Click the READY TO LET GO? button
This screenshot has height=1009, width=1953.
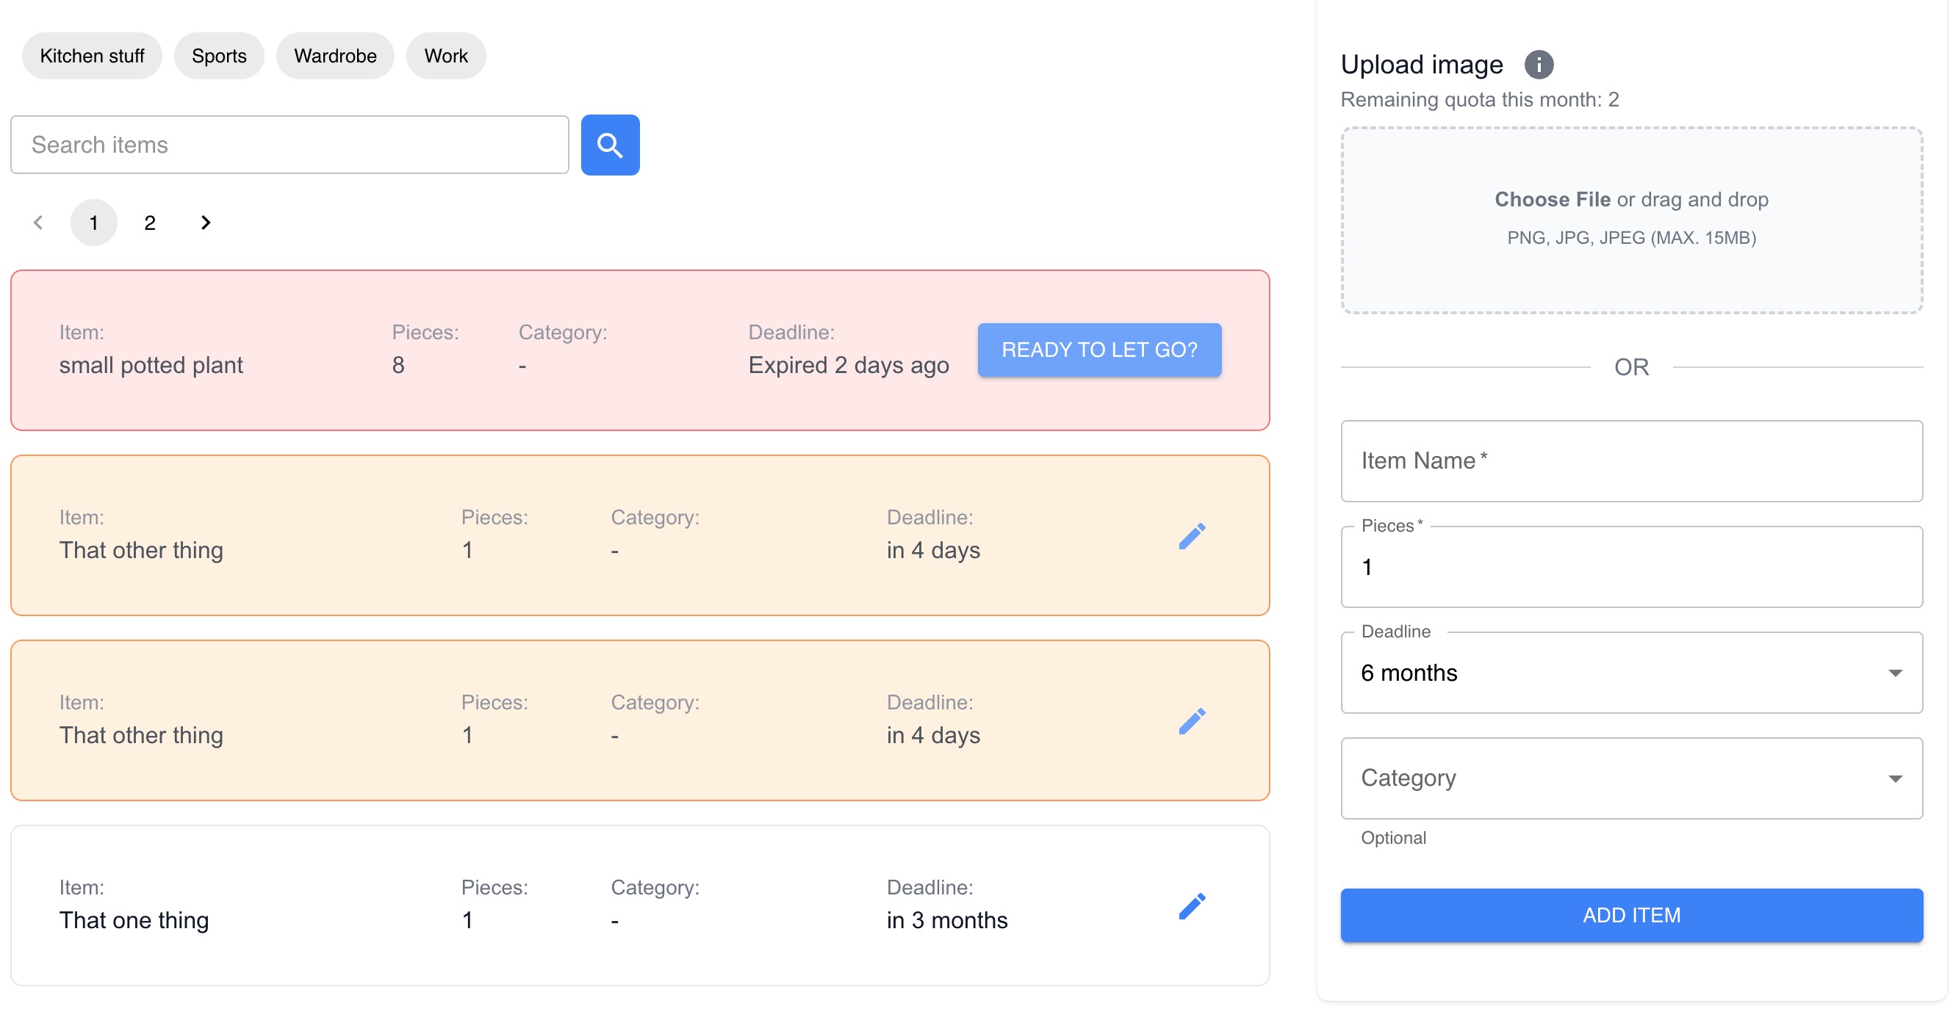(1098, 350)
